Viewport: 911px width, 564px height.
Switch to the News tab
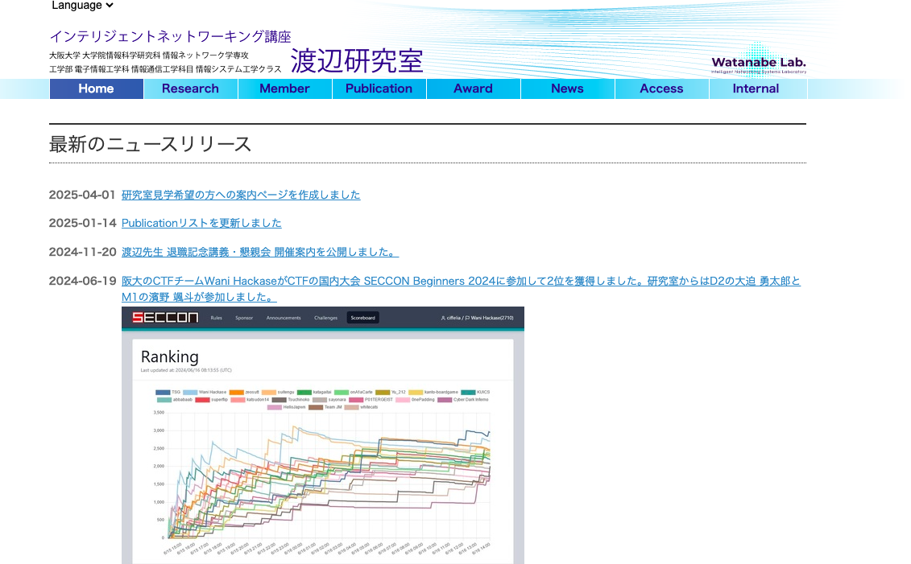[567, 89]
